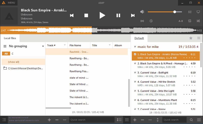
Task: Uncheck track 4 Hit the Stretch
Action: [x=135, y=82]
